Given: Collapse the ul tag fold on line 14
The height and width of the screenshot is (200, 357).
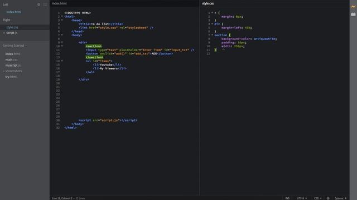Looking at the screenshot, I should pos(62,61).
